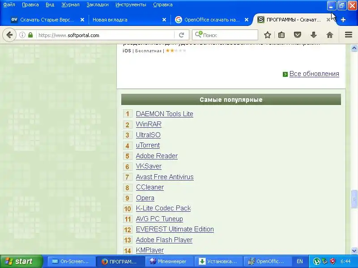Open the KMPlayer link

[150, 250]
